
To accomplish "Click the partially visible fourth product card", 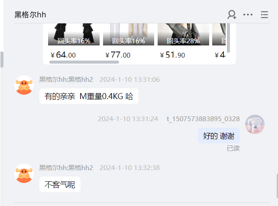I will point(219,41).
